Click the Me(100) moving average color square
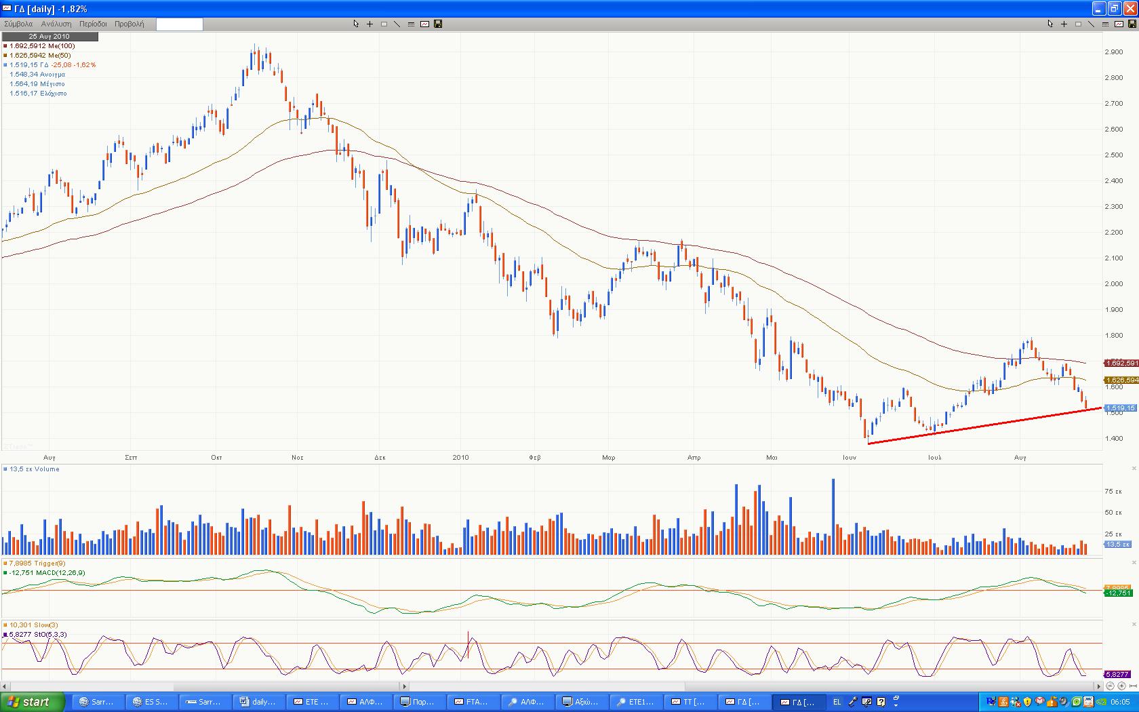 pyautogui.click(x=5, y=46)
